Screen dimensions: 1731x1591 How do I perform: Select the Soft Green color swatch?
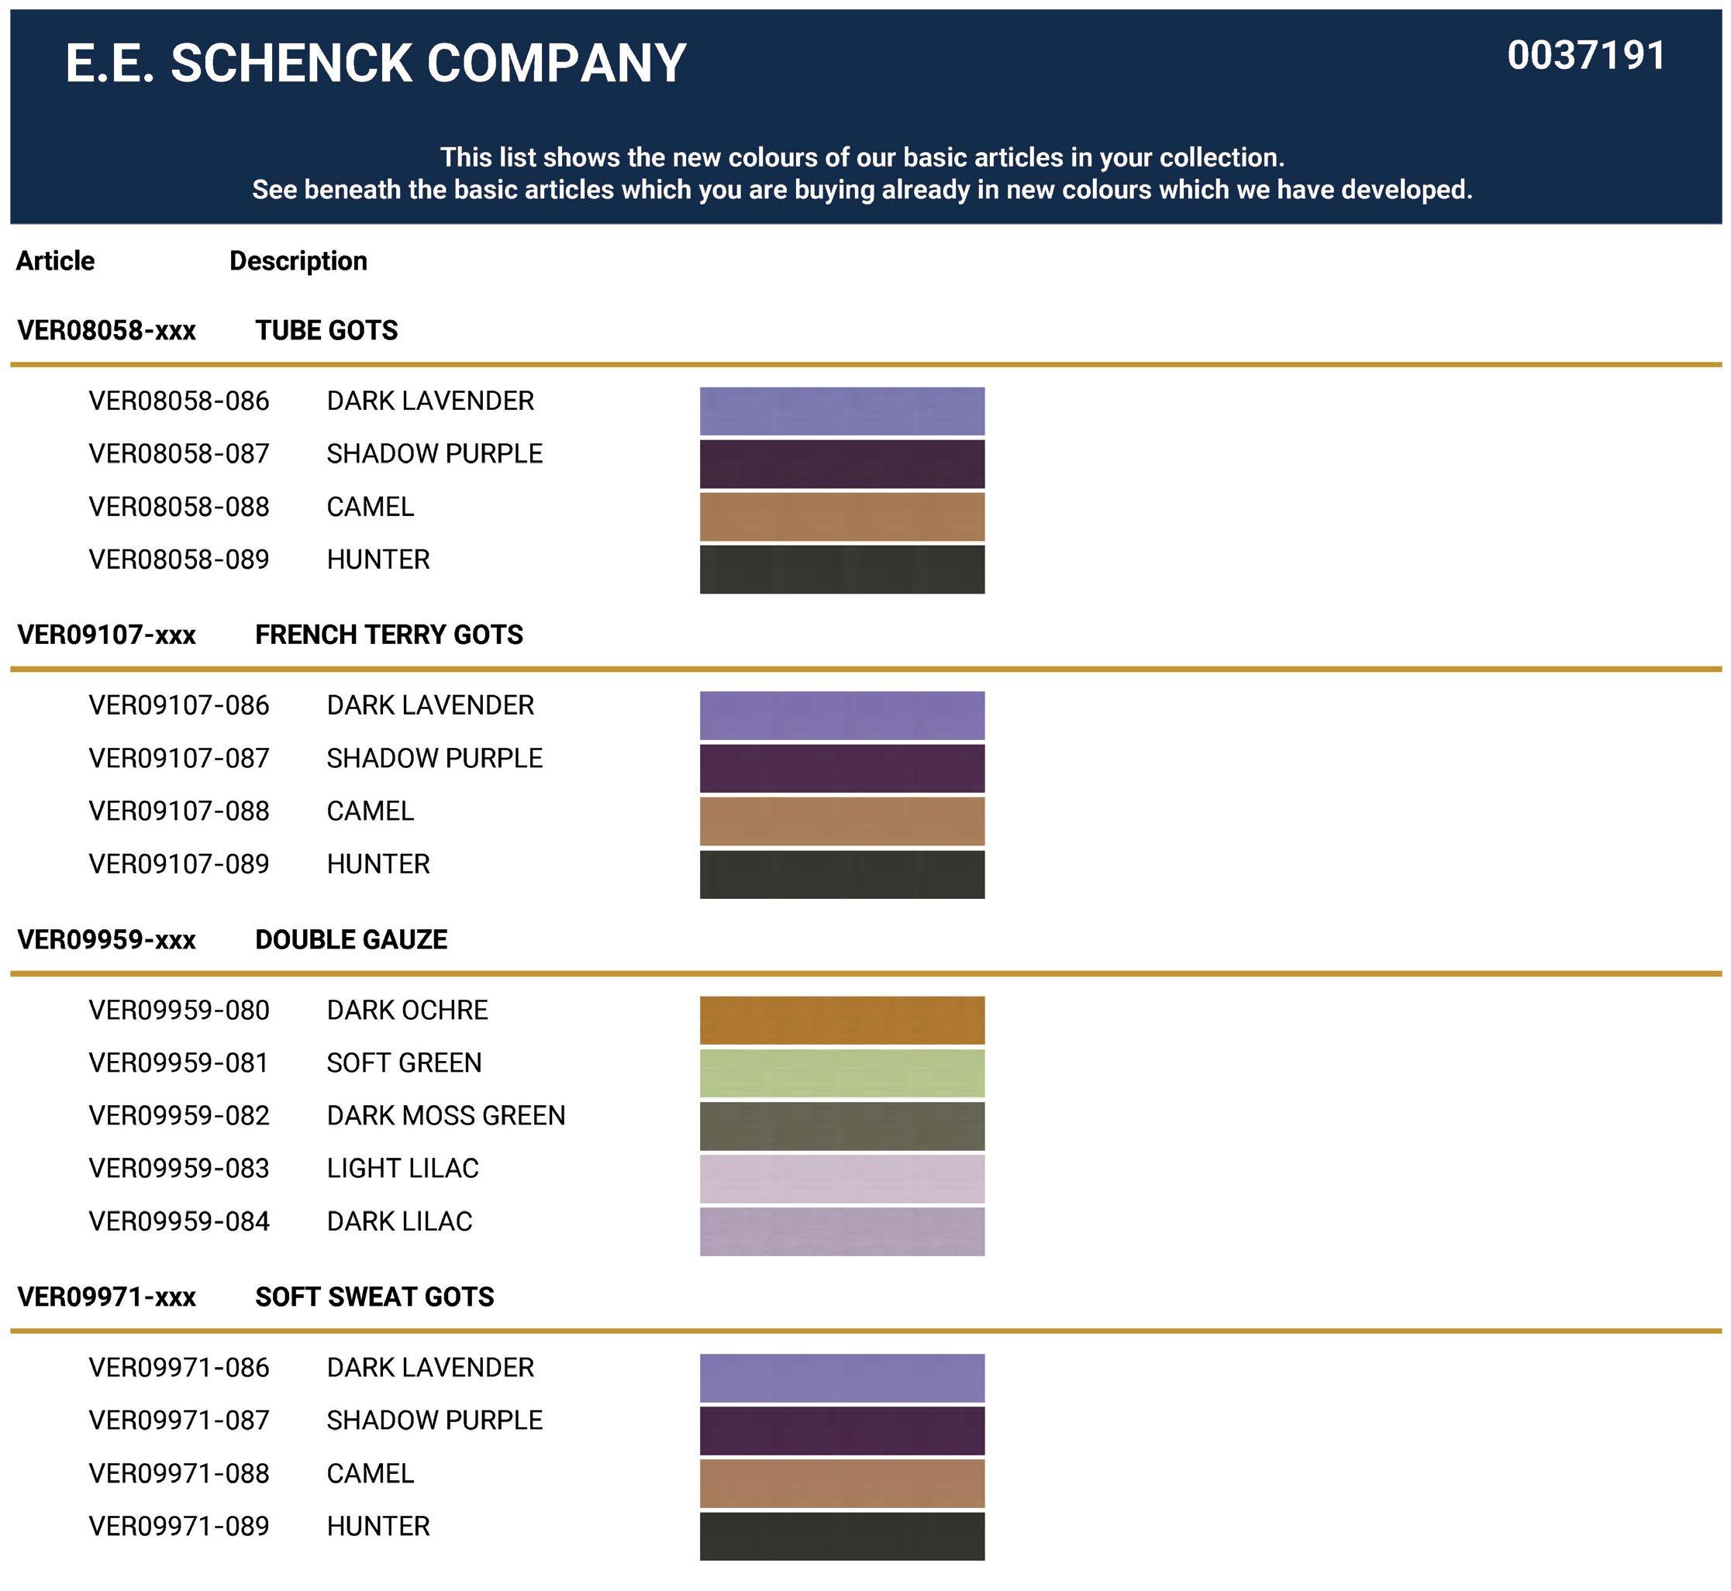tap(841, 1073)
